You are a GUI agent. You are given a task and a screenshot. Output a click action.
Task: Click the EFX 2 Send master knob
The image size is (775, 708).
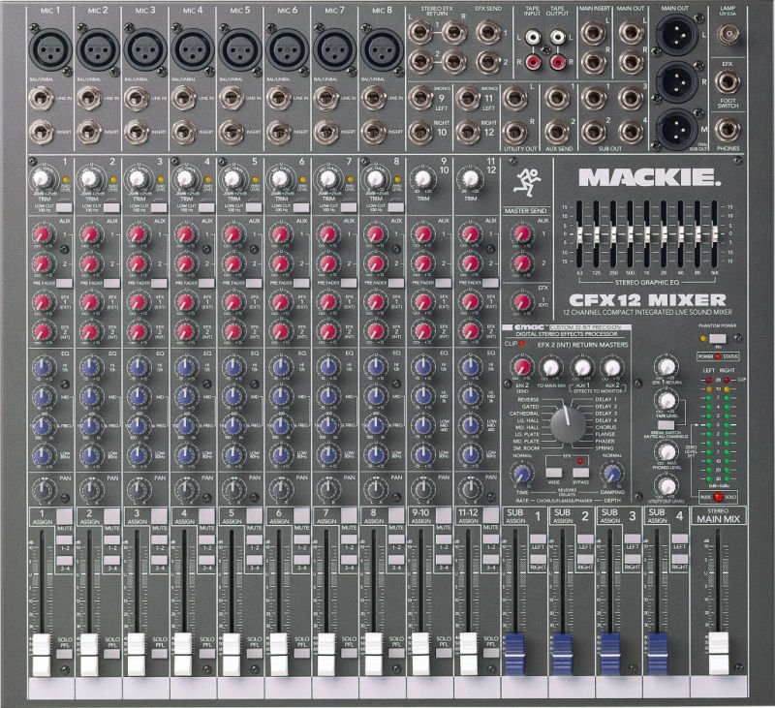point(522,367)
